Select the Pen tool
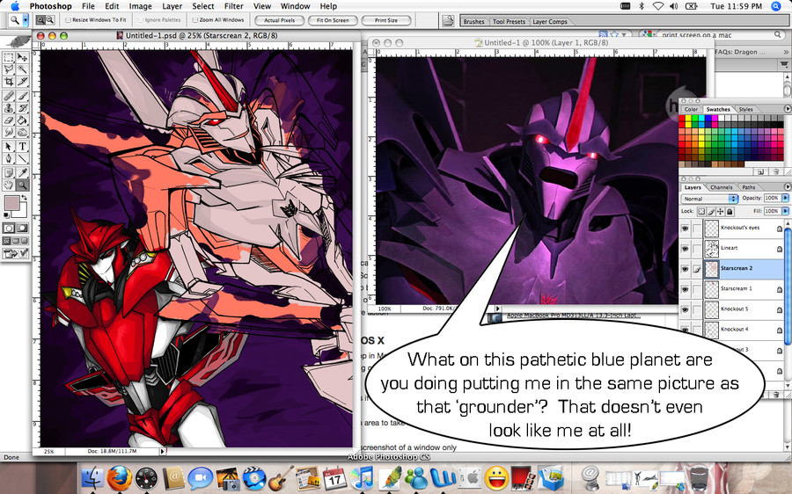792x494 pixels. [x=9, y=158]
